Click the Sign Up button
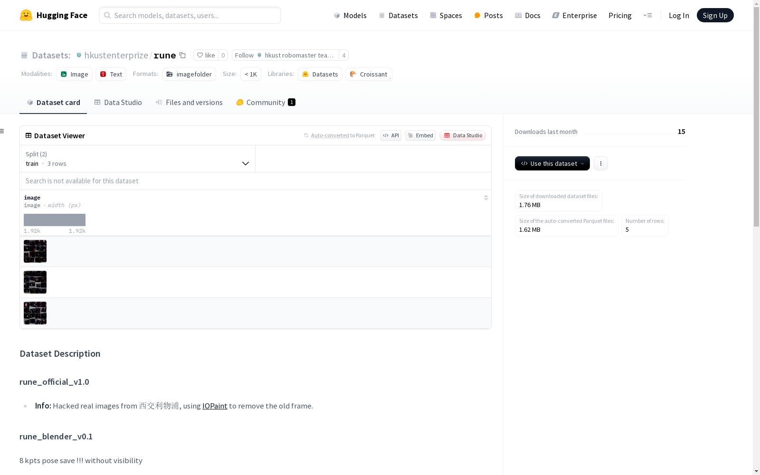The image size is (760, 475). tap(715, 15)
